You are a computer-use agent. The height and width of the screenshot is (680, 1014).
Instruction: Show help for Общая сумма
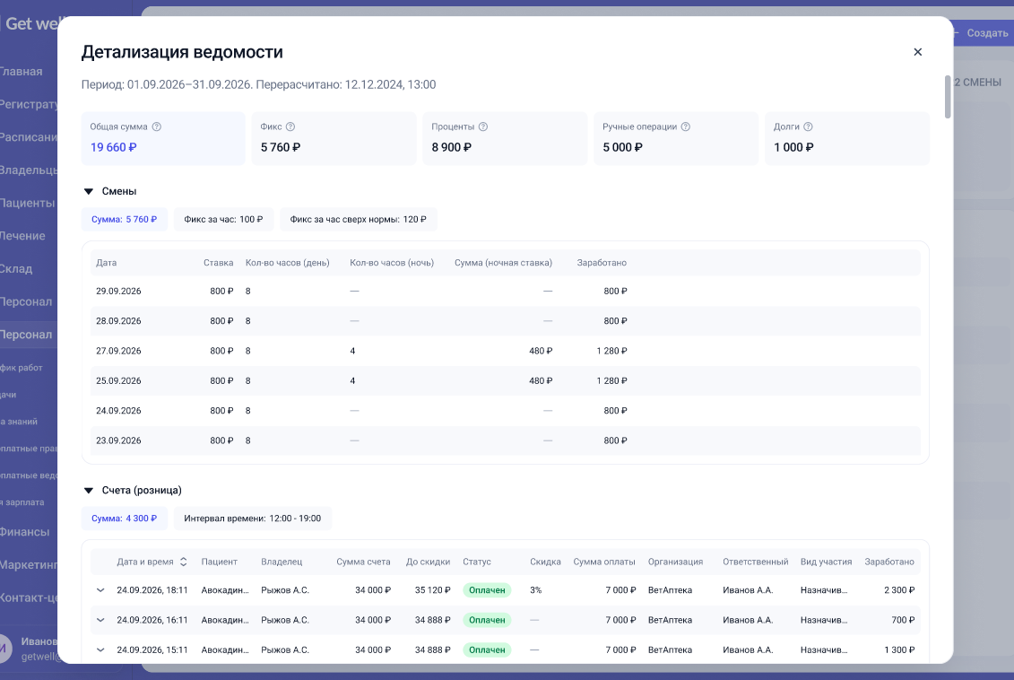point(157,126)
